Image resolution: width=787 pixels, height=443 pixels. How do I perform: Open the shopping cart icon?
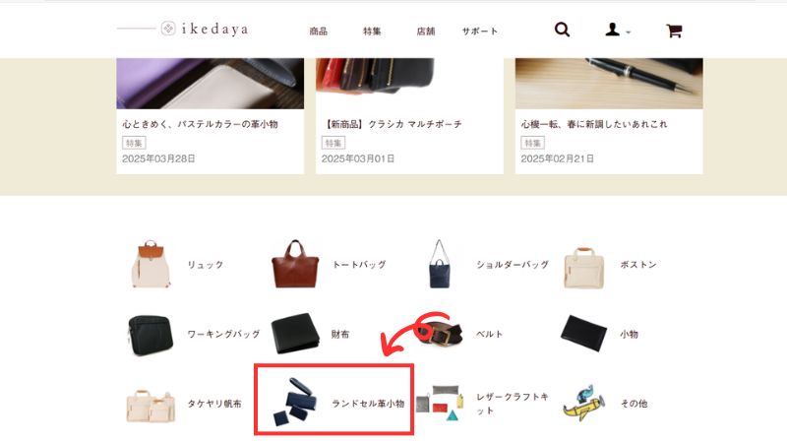pyautogui.click(x=674, y=31)
